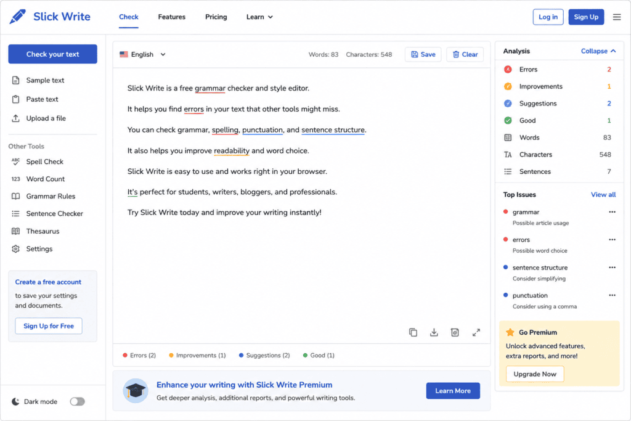Collapse the Analysis panel
This screenshot has height=421, width=631.
pos(598,51)
